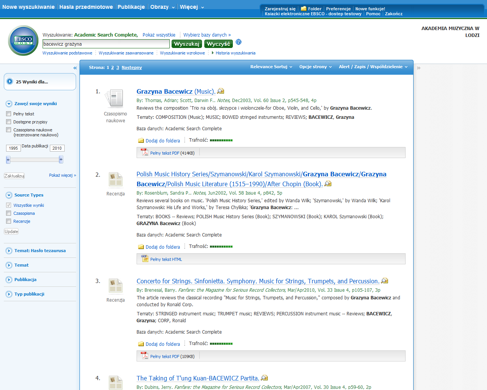
Task: Click the review document icon of result 4
Action: tap(115, 382)
